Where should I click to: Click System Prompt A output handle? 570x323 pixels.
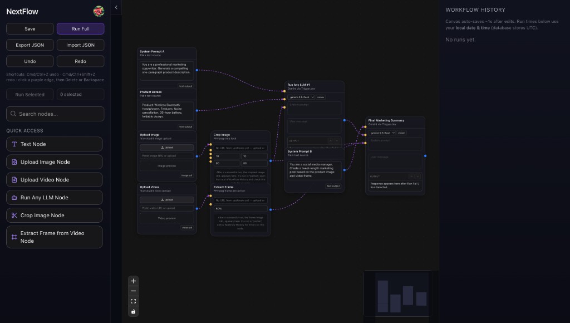pyautogui.click(x=197, y=70)
